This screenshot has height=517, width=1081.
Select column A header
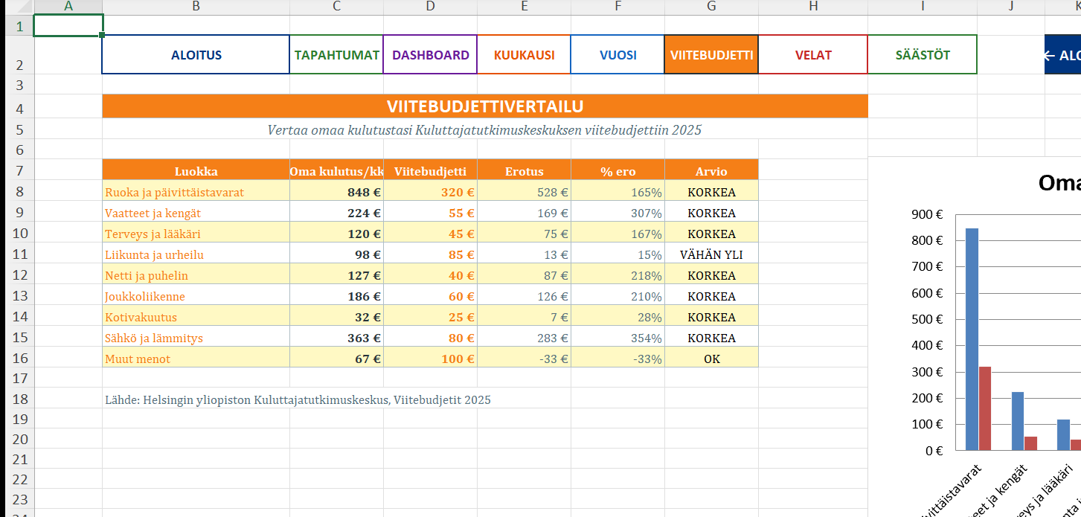click(68, 7)
